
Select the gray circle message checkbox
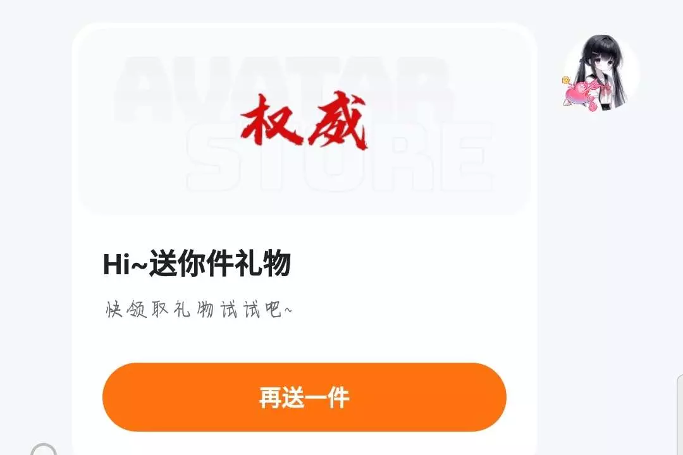click(44, 451)
